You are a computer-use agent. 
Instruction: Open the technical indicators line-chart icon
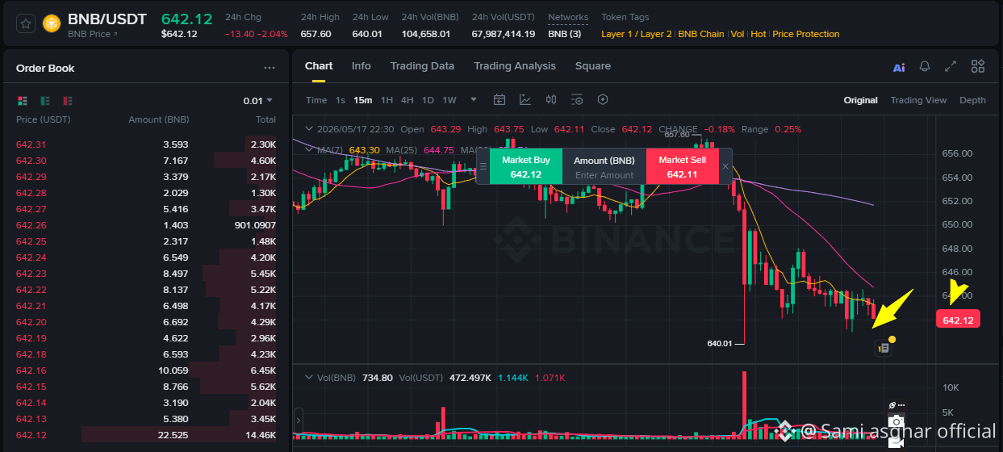click(525, 100)
